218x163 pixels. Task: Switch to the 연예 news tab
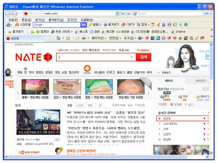tap(90, 105)
